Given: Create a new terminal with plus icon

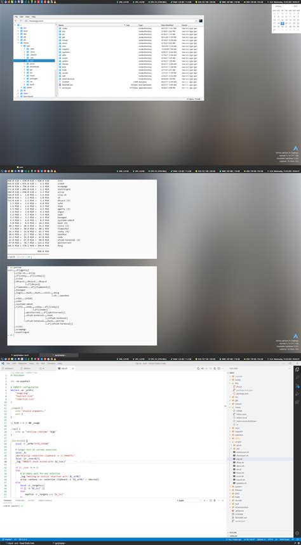Looking at the screenshot, I should (204, 501).
